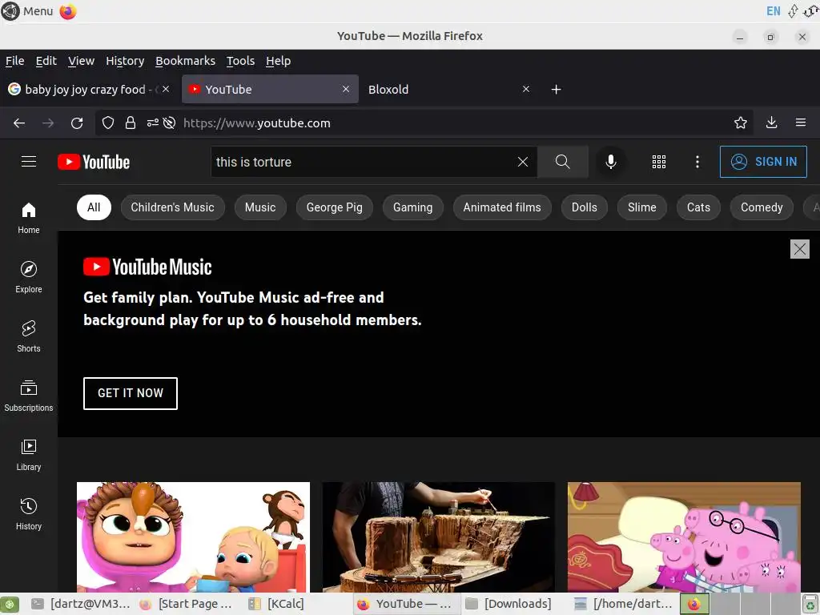This screenshot has width=820, height=615.
Task: Filter by Comedy chip
Action: (762, 207)
